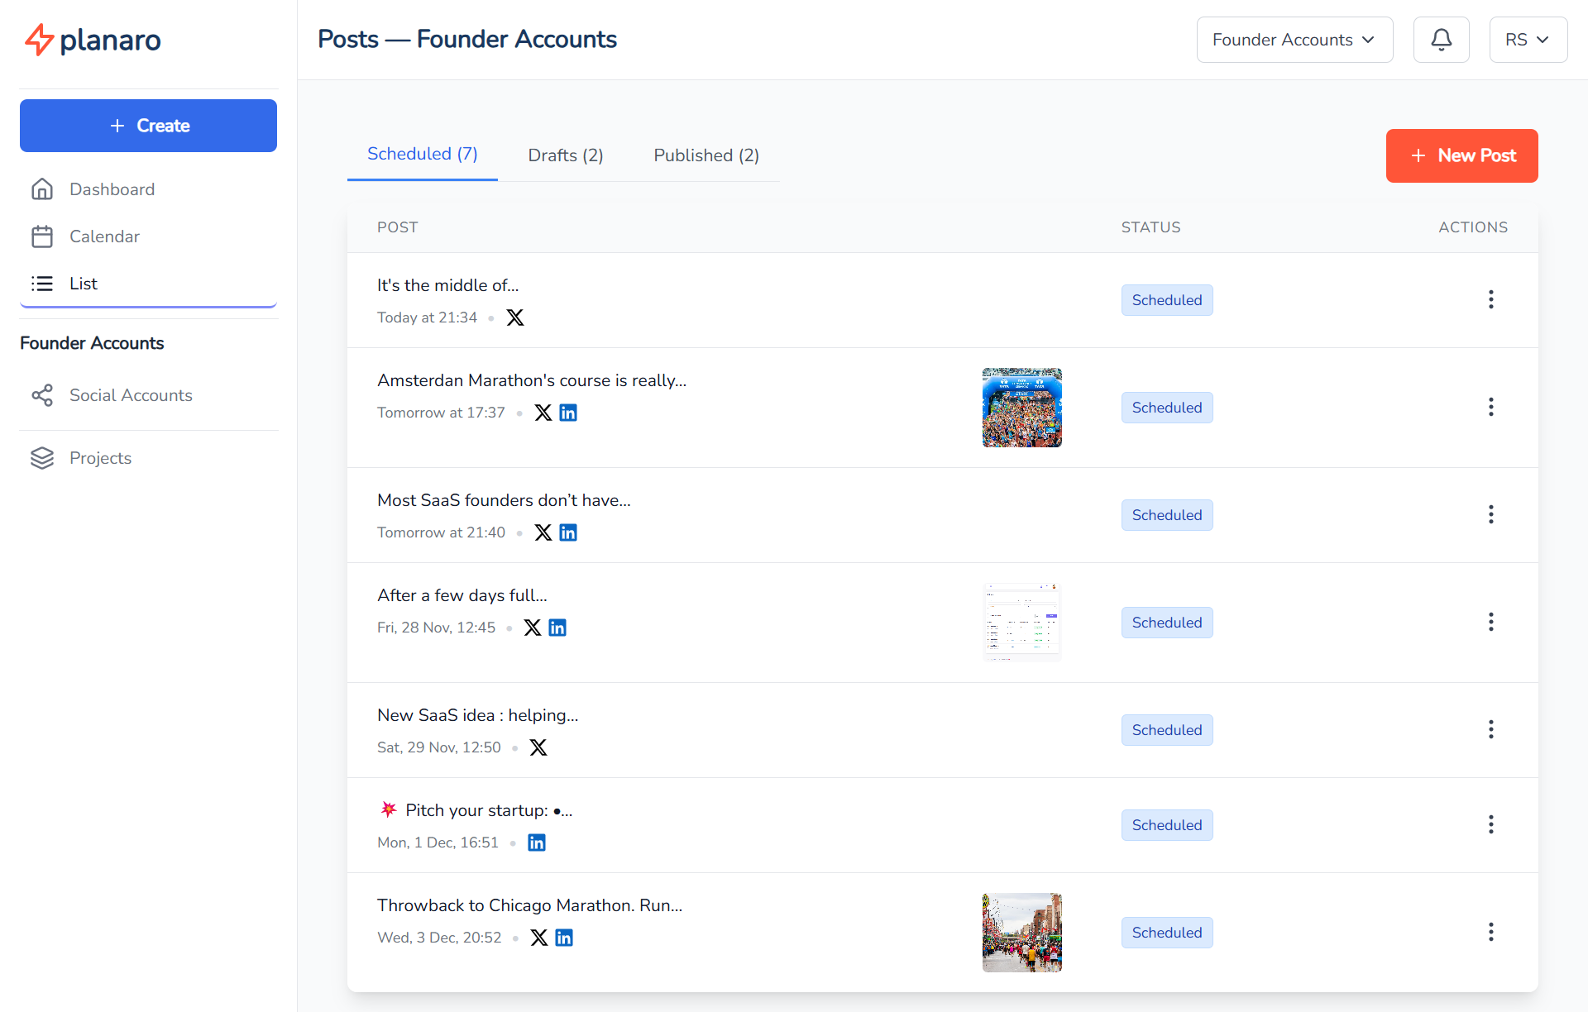This screenshot has height=1012, width=1588.
Task: Open notifications bell icon
Action: click(x=1441, y=39)
